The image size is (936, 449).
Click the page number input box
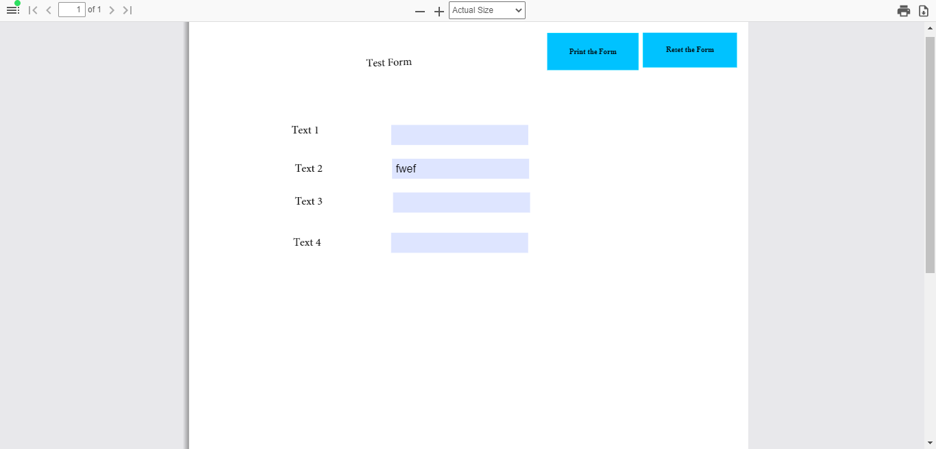coord(72,10)
